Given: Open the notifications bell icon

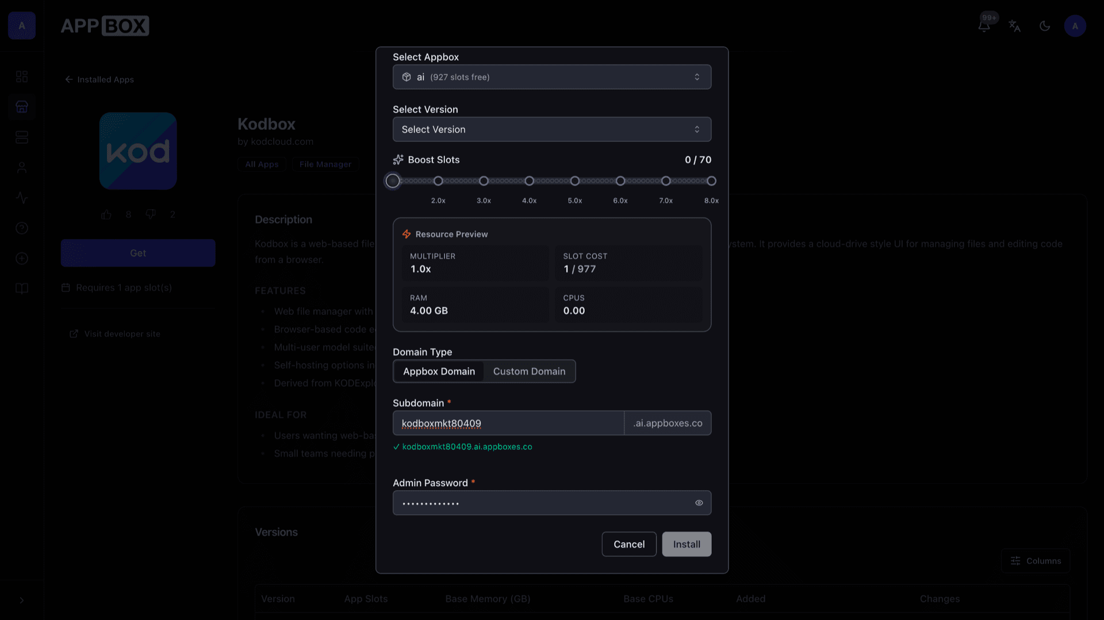Looking at the screenshot, I should click(984, 26).
